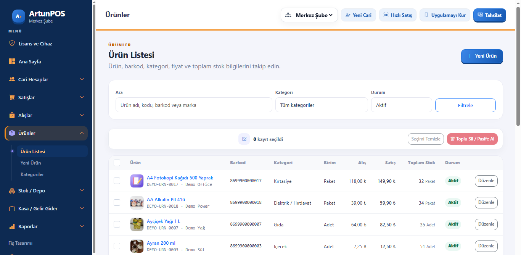Screen dimensions: 521x255
Task: Click the Yeni Cari button
Action: point(359,15)
